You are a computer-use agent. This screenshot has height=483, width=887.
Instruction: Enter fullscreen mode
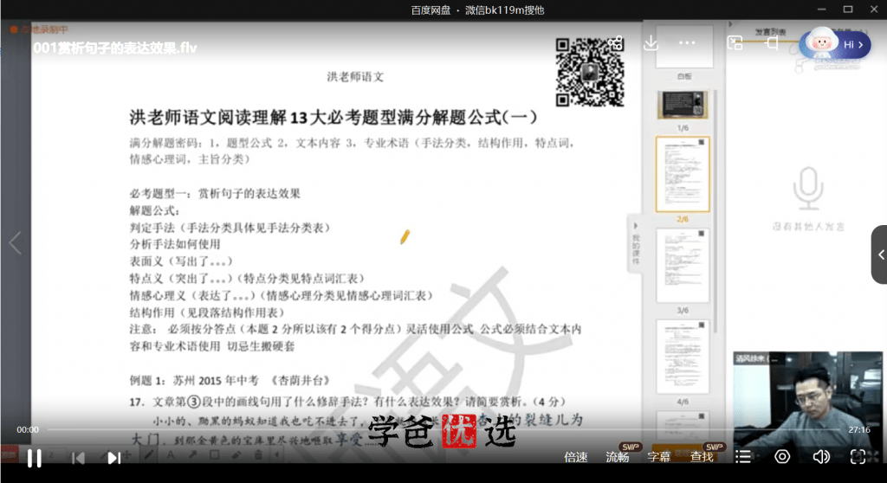point(858,457)
